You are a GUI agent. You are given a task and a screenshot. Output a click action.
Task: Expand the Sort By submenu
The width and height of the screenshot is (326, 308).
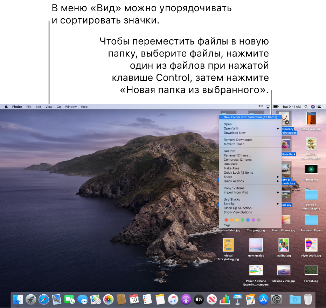pos(250,204)
